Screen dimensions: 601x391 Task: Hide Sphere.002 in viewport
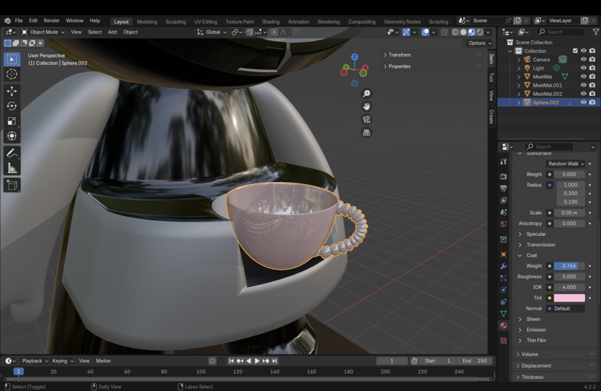[583, 102]
